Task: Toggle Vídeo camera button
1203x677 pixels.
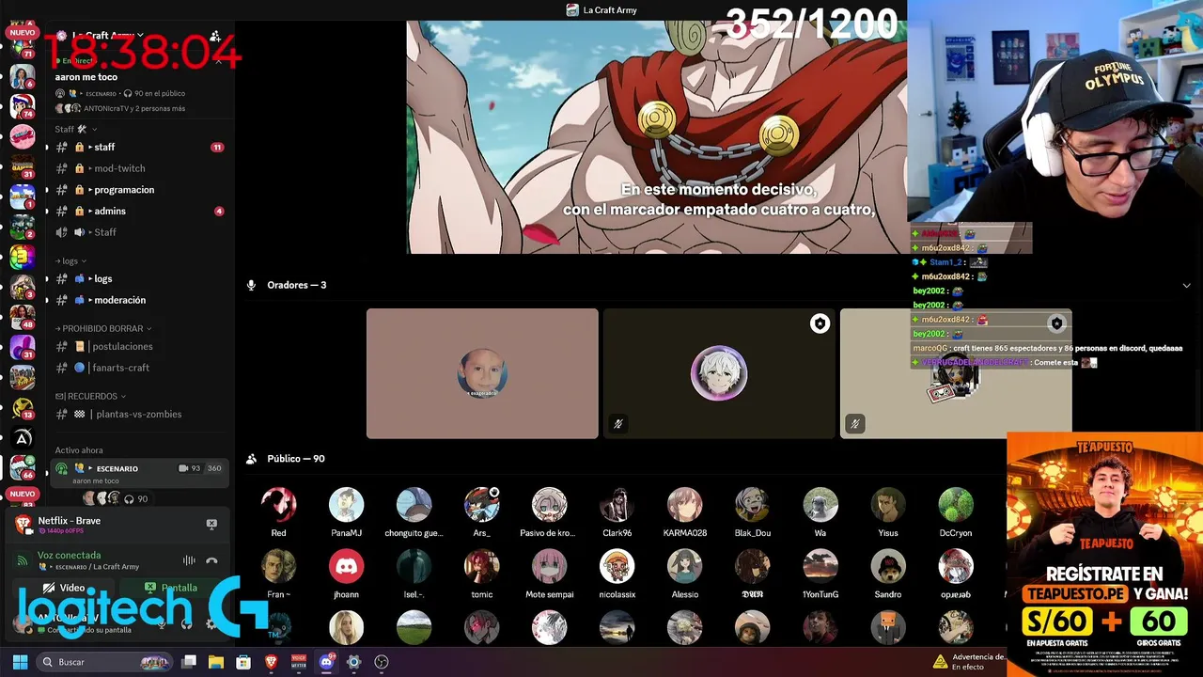Action: tap(64, 588)
